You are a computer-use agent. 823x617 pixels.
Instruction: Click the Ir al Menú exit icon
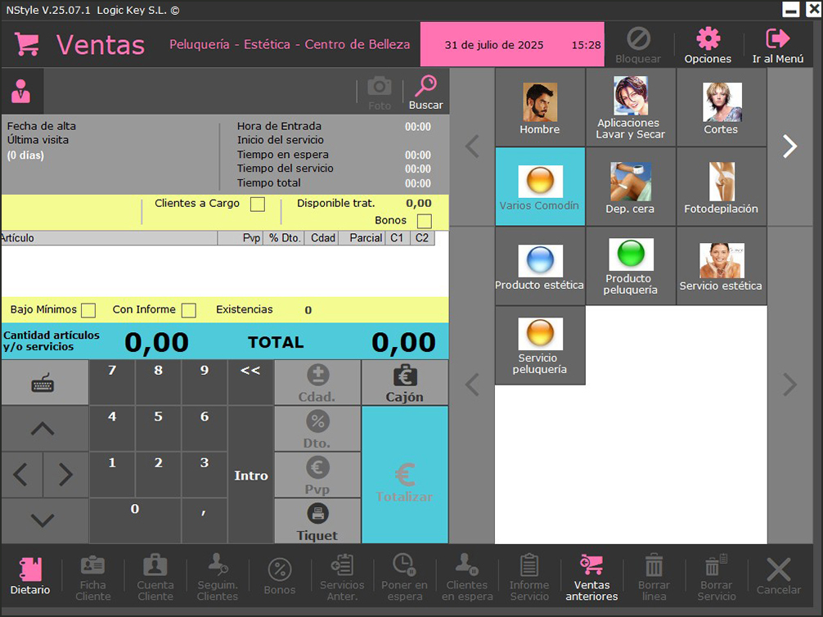(x=777, y=45)
